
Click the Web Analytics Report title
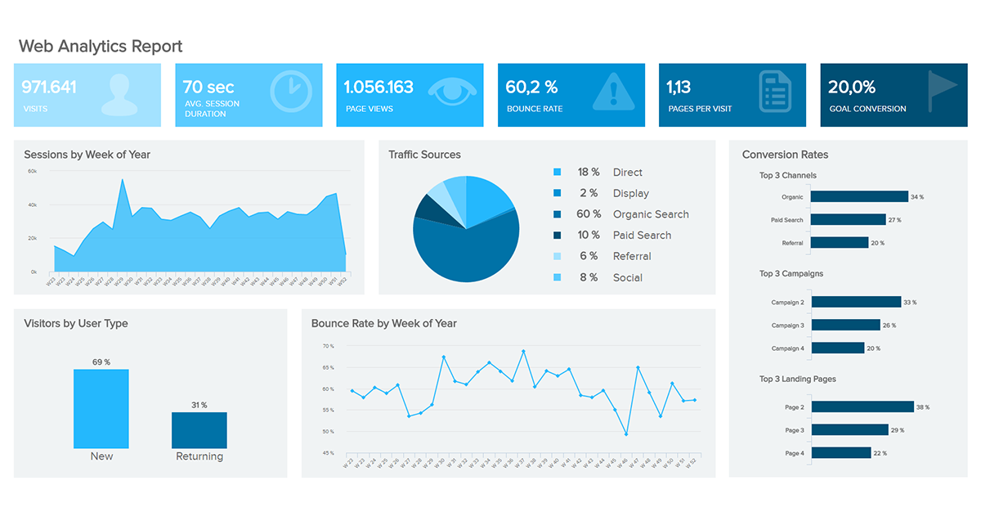pyautogui.click(x=100, y=46)
